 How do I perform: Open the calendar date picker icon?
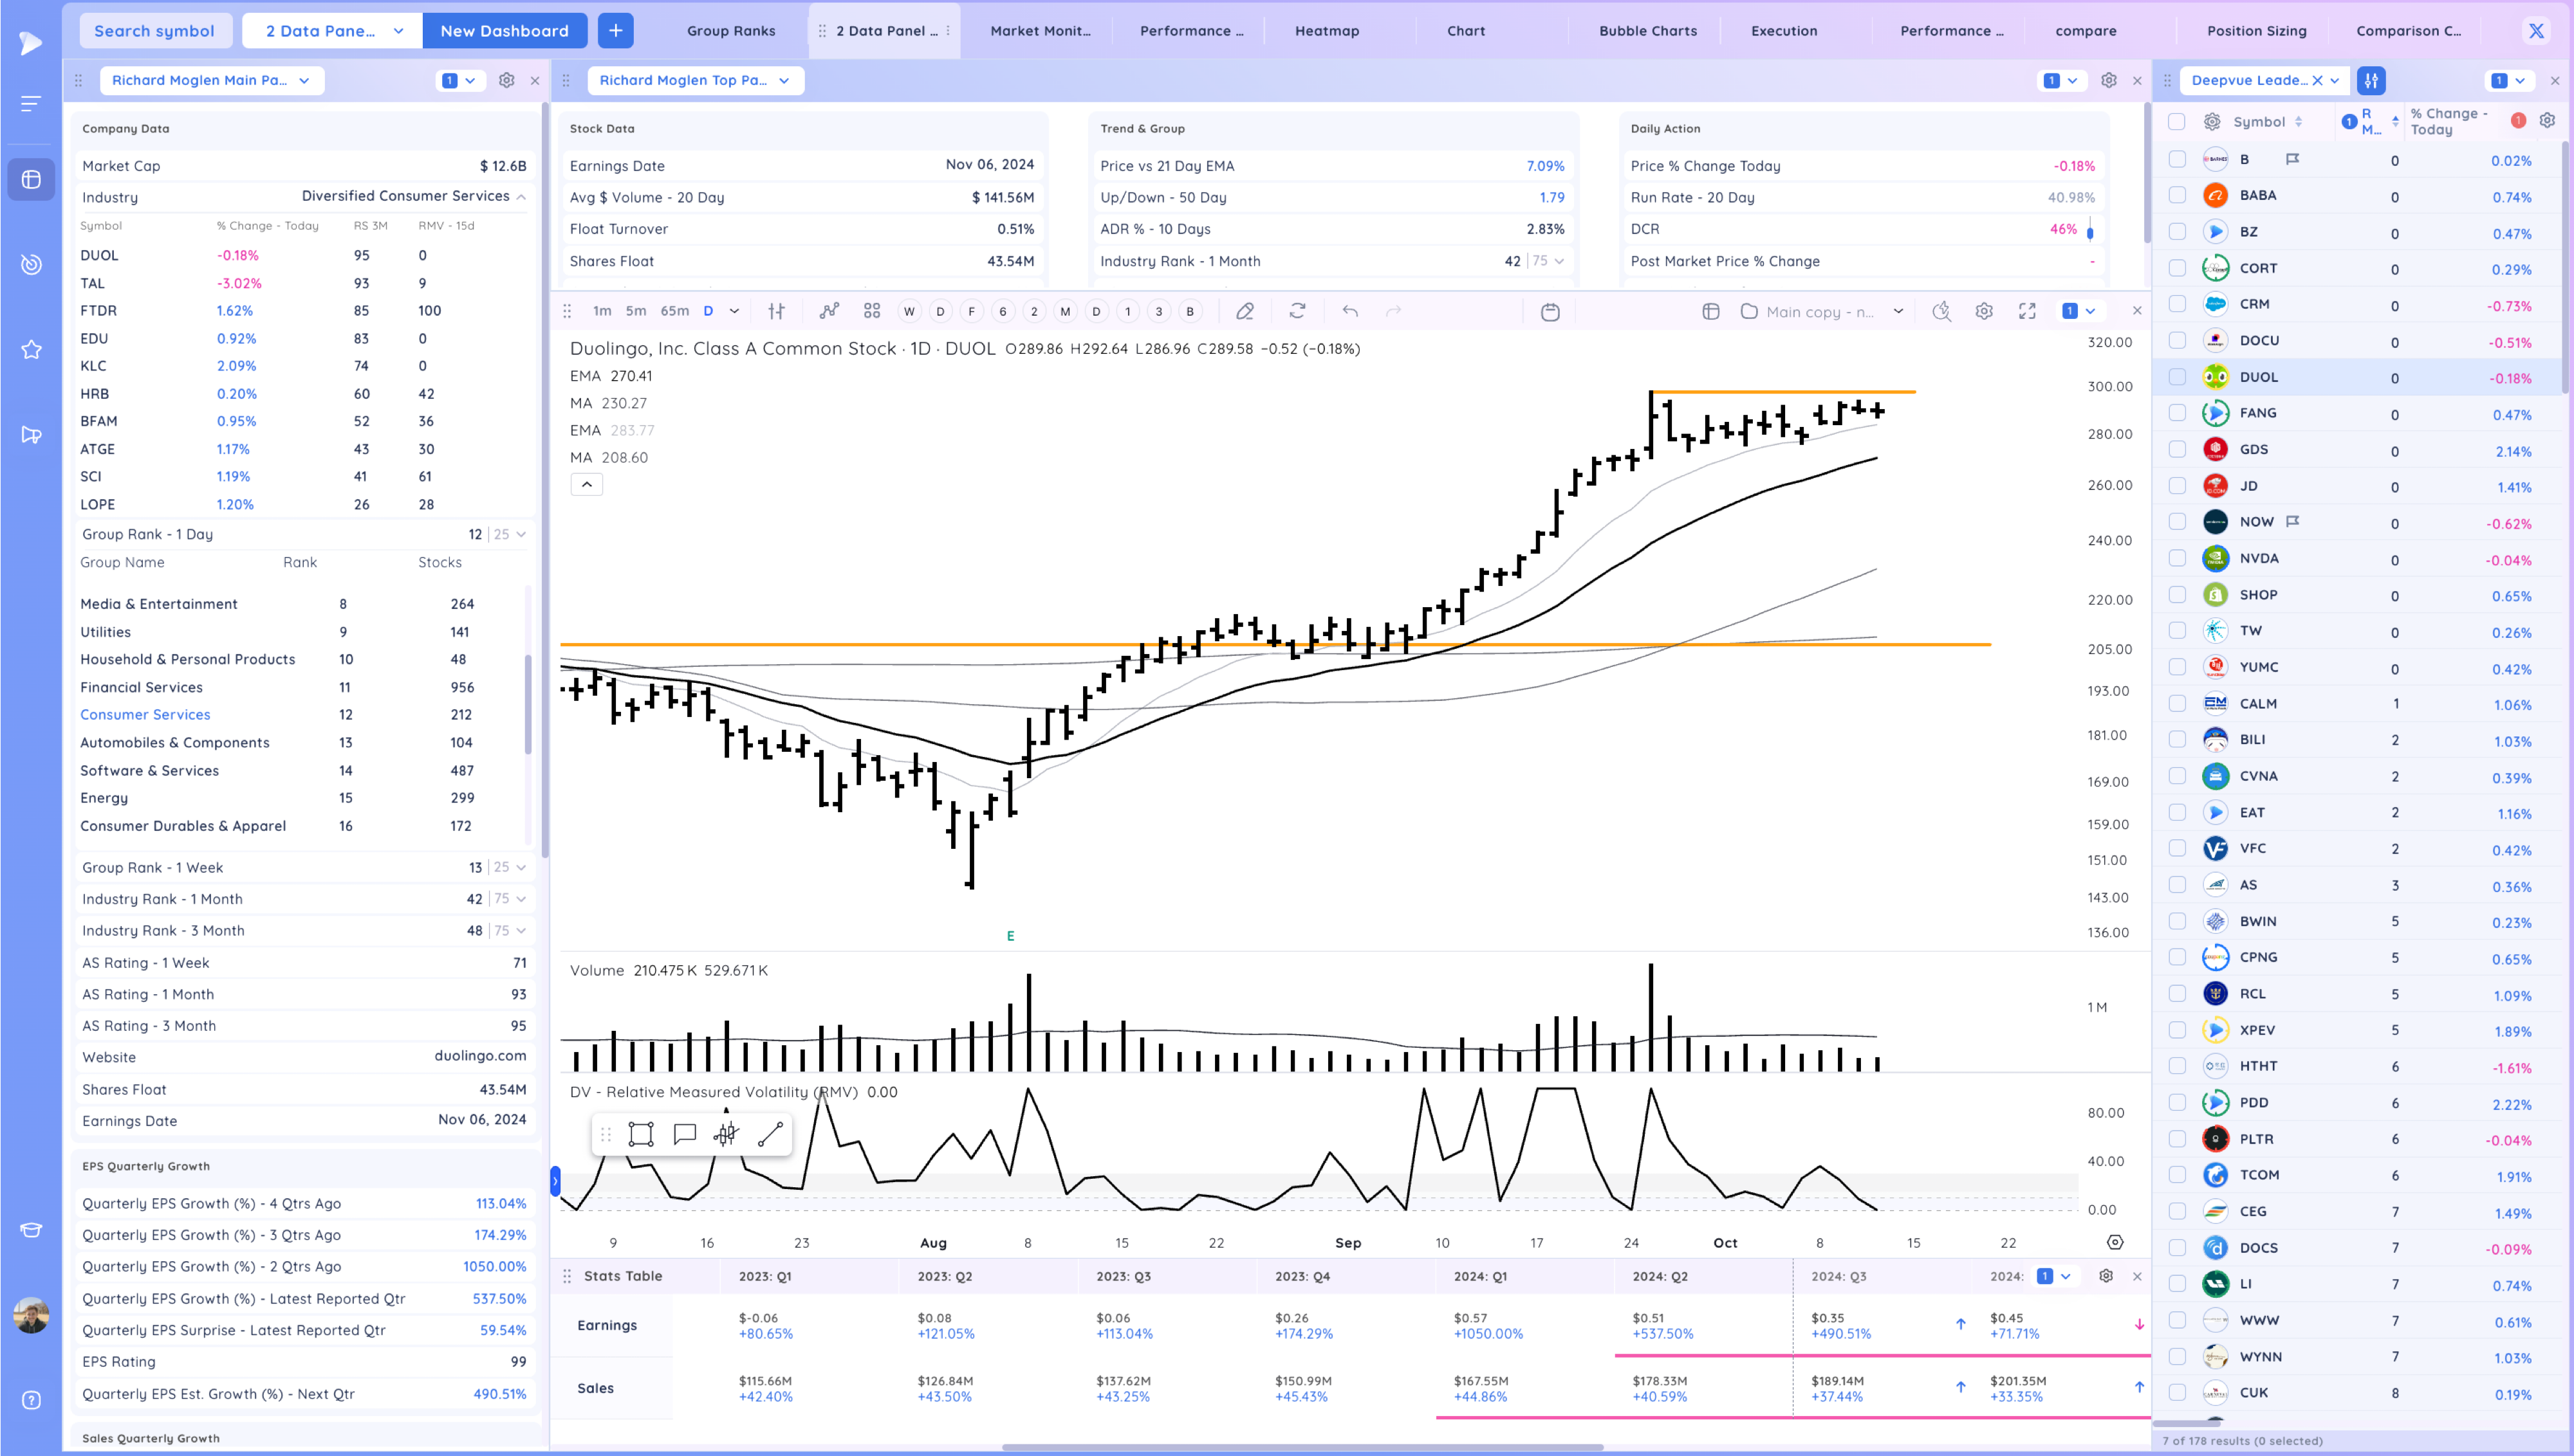[x=1550, y=312]
